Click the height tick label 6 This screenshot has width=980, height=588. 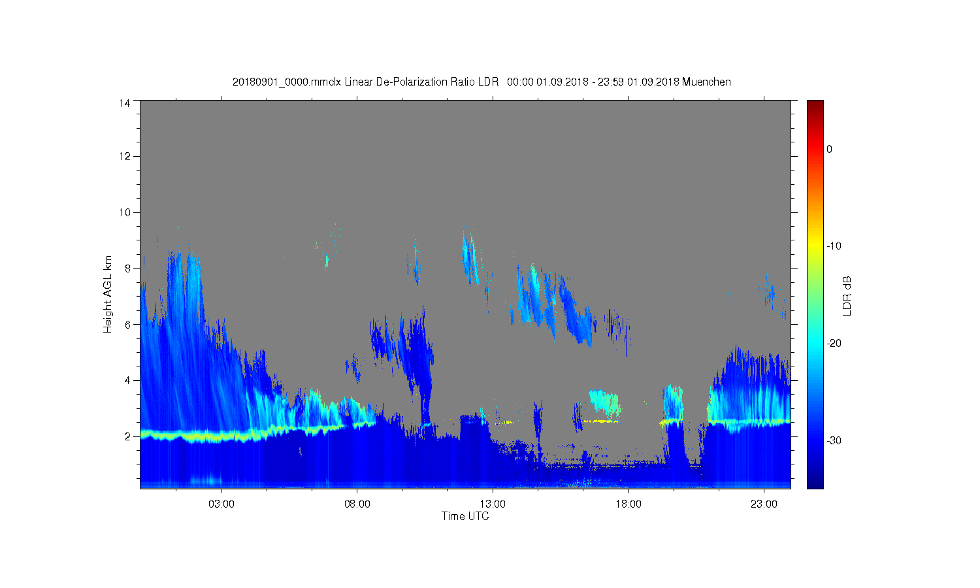pyautogui.click(x=127, y=324)
